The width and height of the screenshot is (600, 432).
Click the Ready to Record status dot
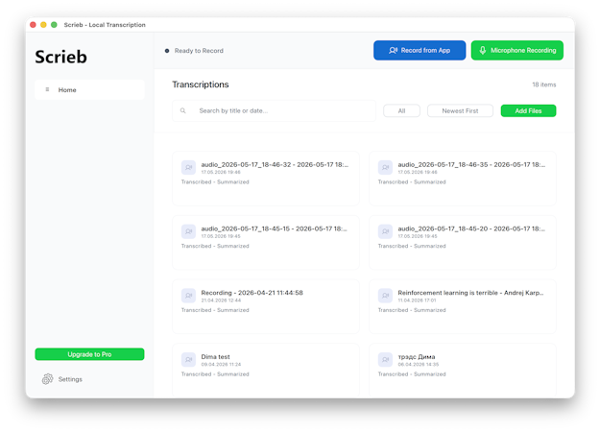click(x=167, y=51)
